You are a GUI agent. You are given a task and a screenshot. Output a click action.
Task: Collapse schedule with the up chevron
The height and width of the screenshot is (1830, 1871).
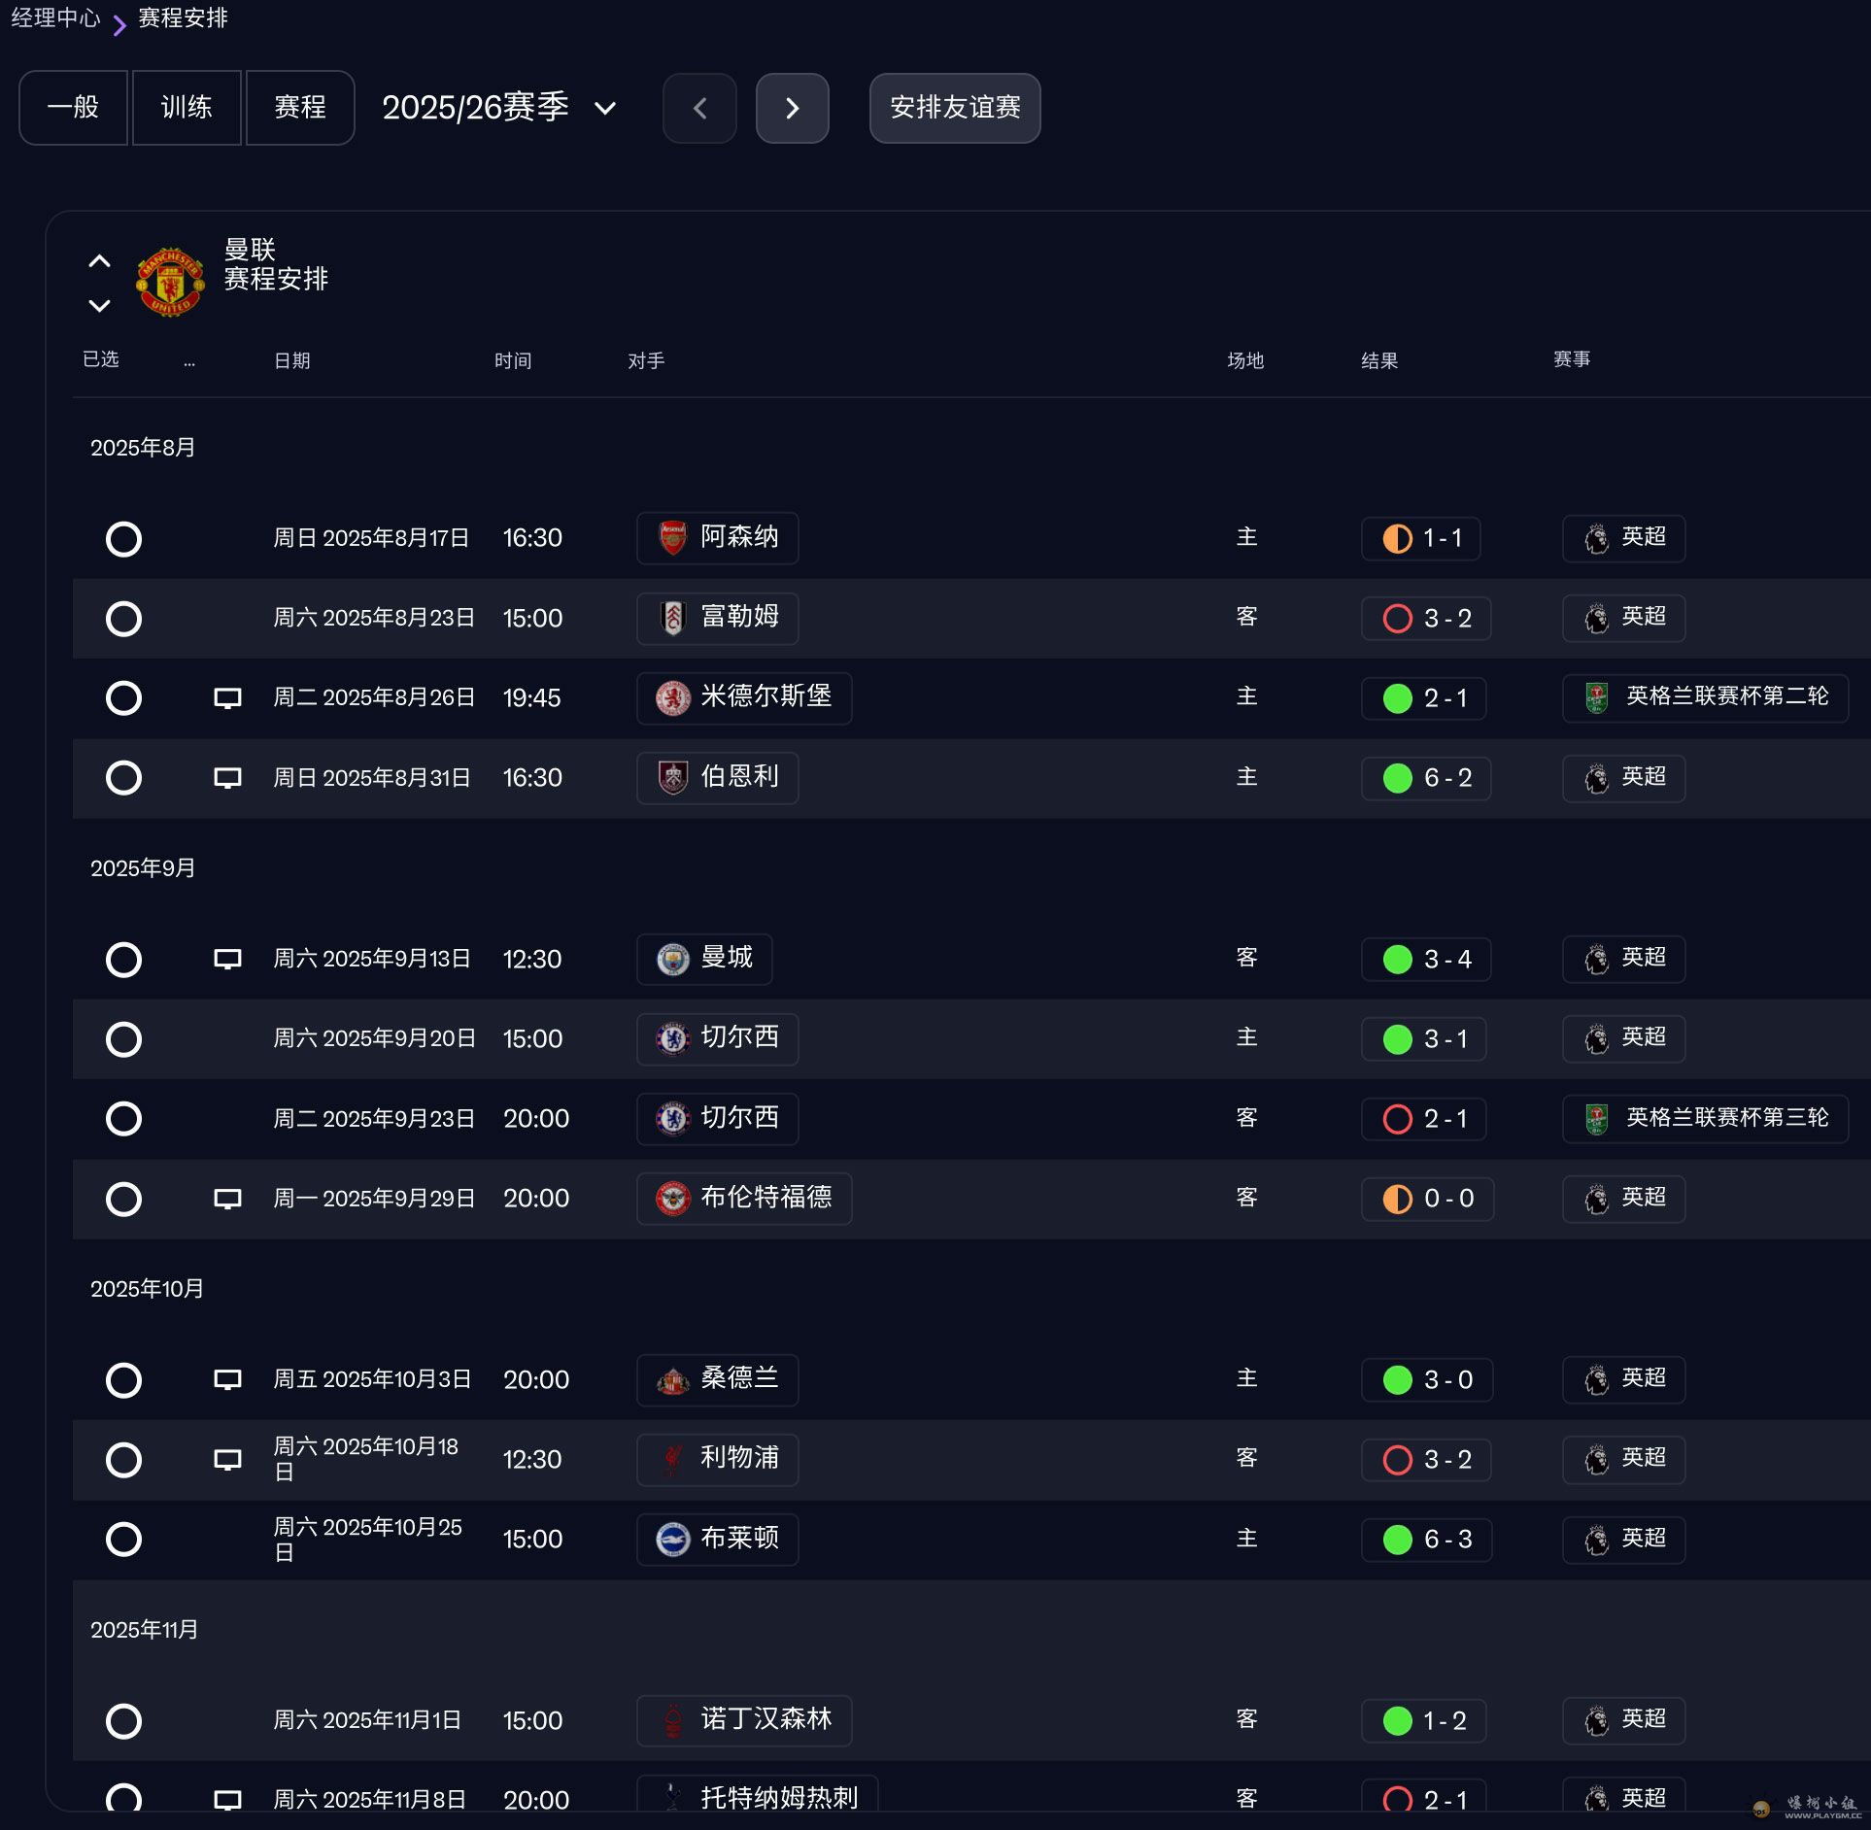tap(99, 261)
